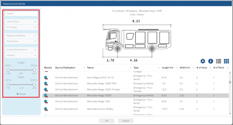
Task: Select Iveco Magirus DLK 18-12 row
Action: coord(136,78)
